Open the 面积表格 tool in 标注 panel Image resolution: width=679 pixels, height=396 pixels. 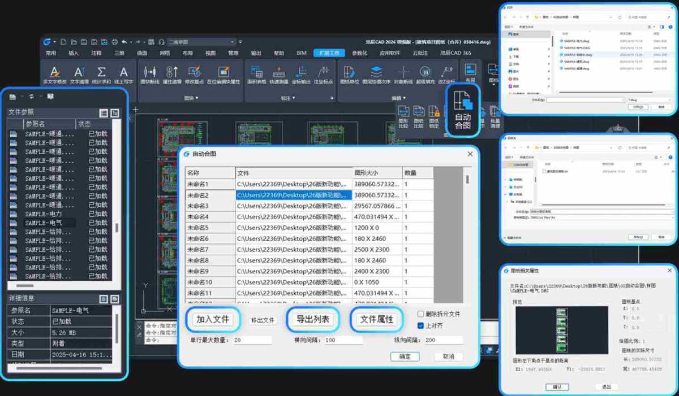tap(257, 72)
